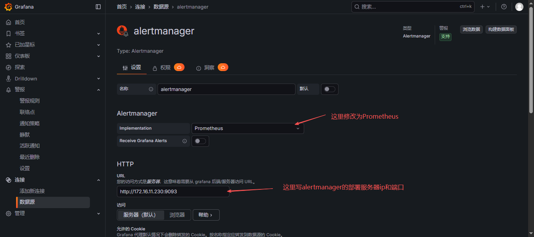Collapse the 警报 section chevron
Image resolution: width=534 pixels, height=237 pixels.
(x=99, y=90)
